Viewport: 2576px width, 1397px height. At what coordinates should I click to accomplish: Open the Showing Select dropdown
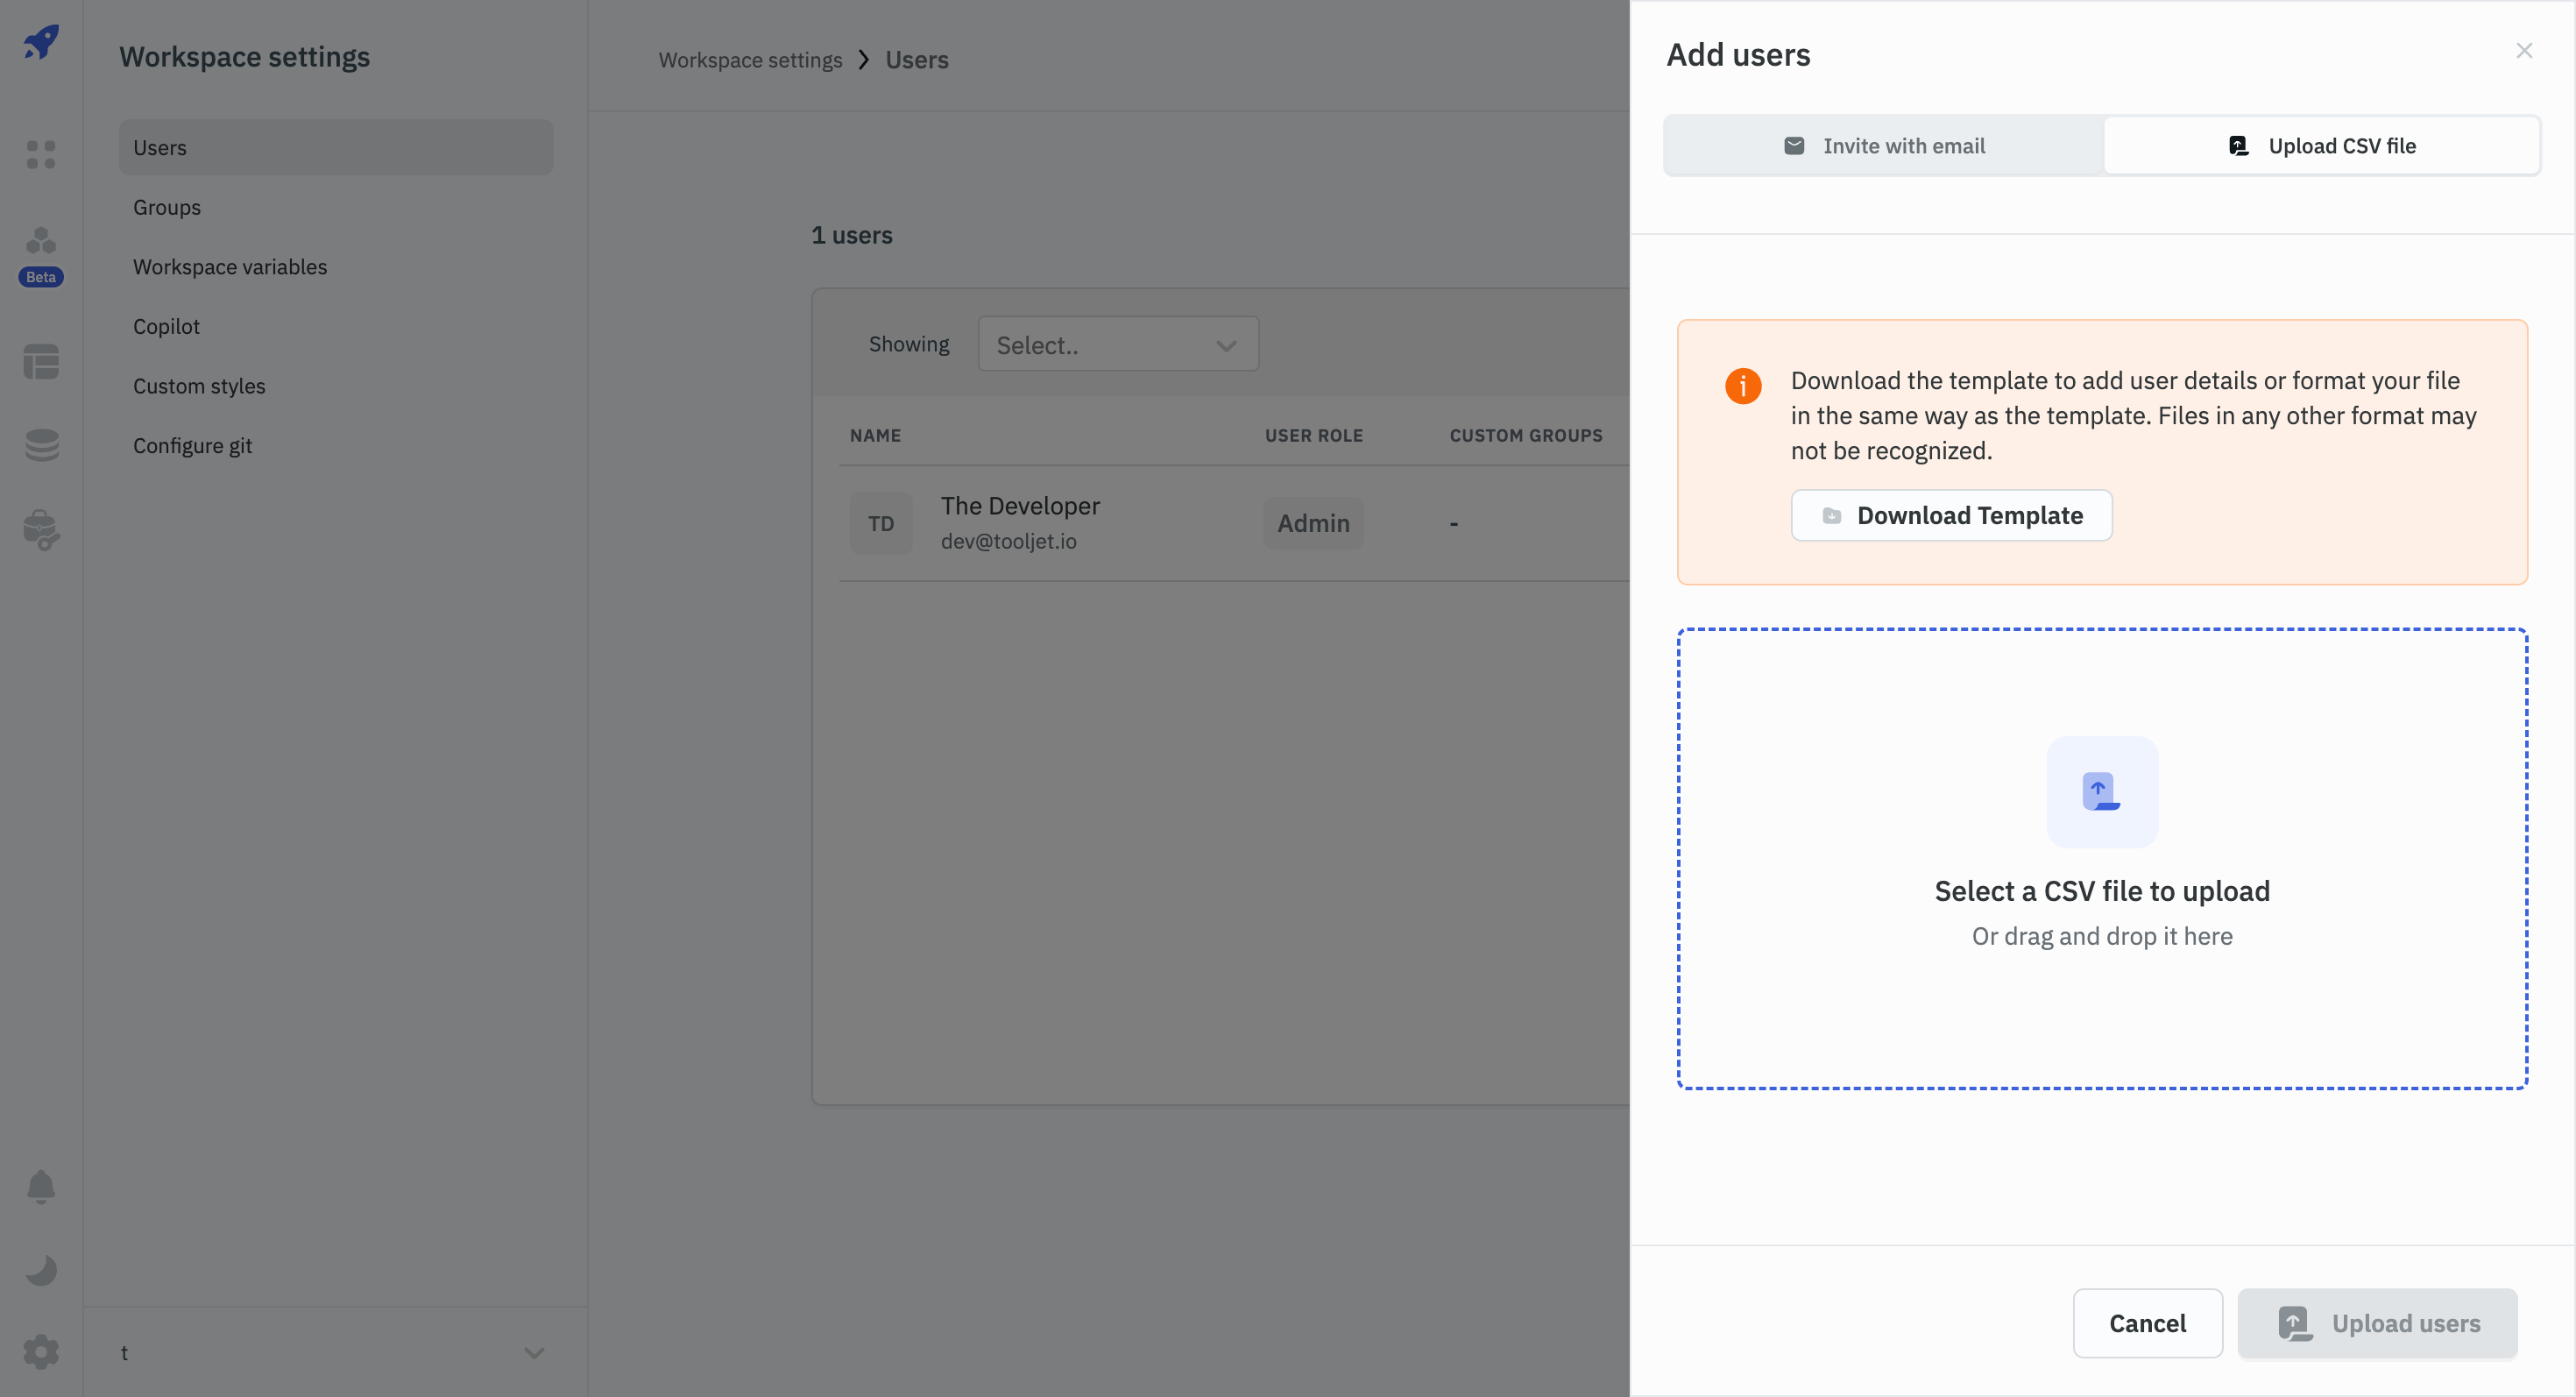tap(1117, 345)
